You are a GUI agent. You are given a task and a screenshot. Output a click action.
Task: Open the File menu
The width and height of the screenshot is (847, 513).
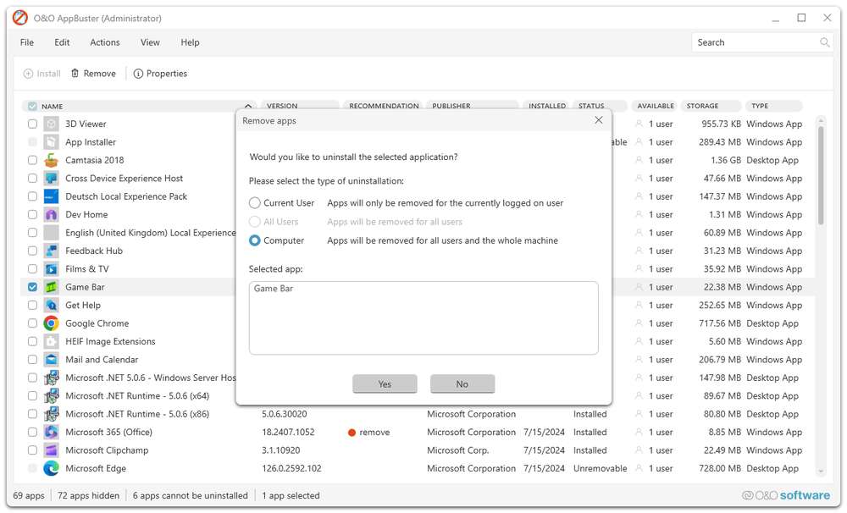pos(27,42)
